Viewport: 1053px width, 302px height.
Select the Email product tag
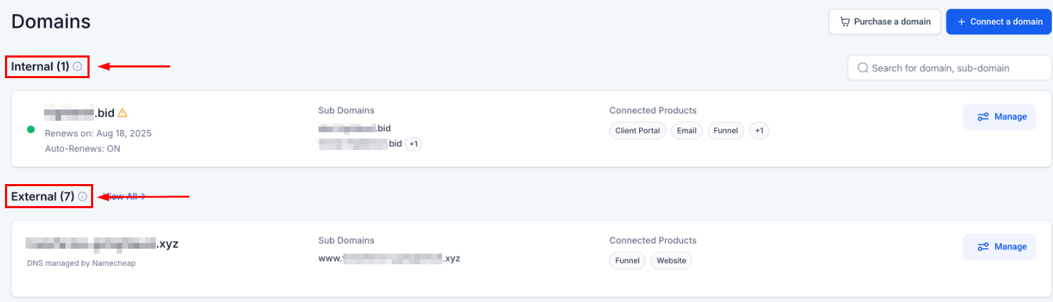[x=687, y=131]
